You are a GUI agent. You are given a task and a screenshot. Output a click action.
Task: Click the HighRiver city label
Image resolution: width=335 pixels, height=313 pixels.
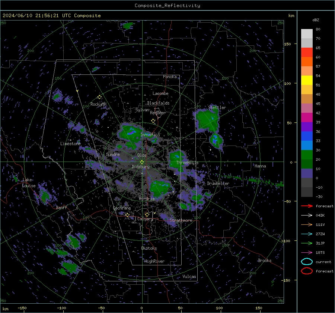point(154,261)
